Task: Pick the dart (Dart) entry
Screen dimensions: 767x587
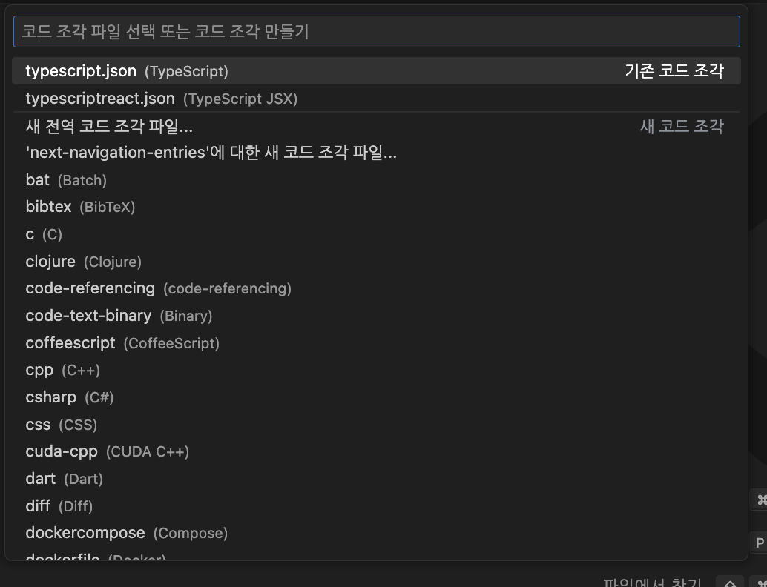Action: (x=376, y=479)
